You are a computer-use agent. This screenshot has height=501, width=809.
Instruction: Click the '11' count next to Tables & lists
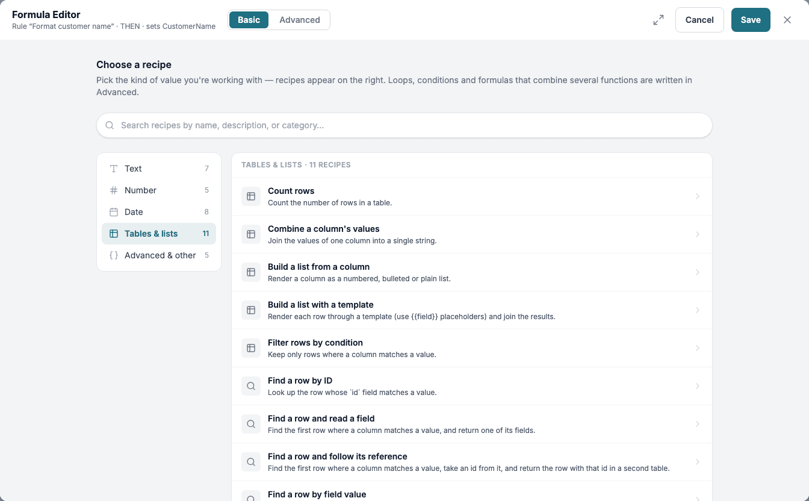206,234
